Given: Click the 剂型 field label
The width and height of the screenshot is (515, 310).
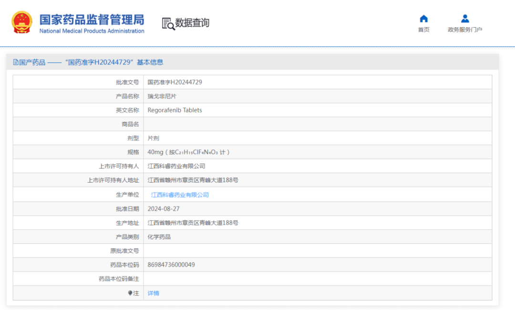Looking at the screenshot, I should pos(134,138).
